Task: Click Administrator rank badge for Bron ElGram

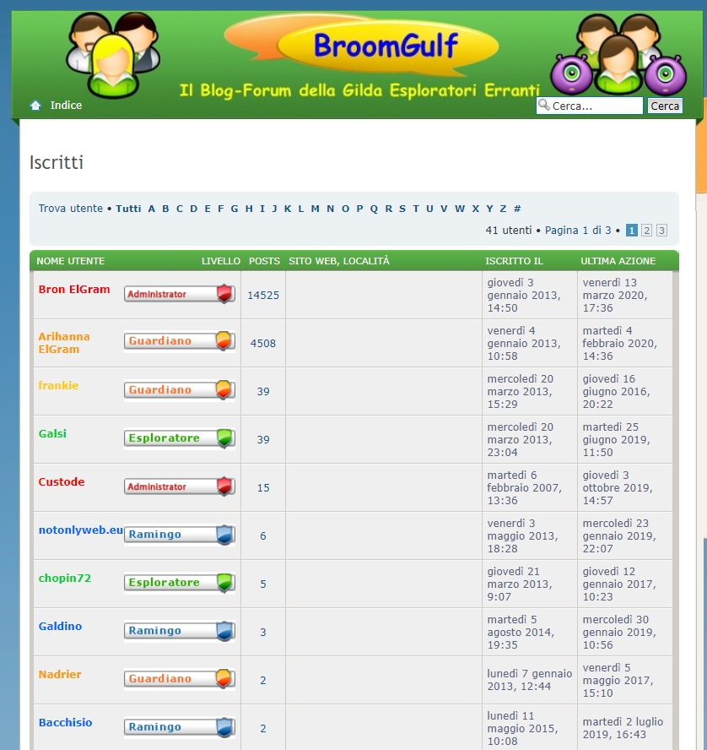Action: click(180, 294)
